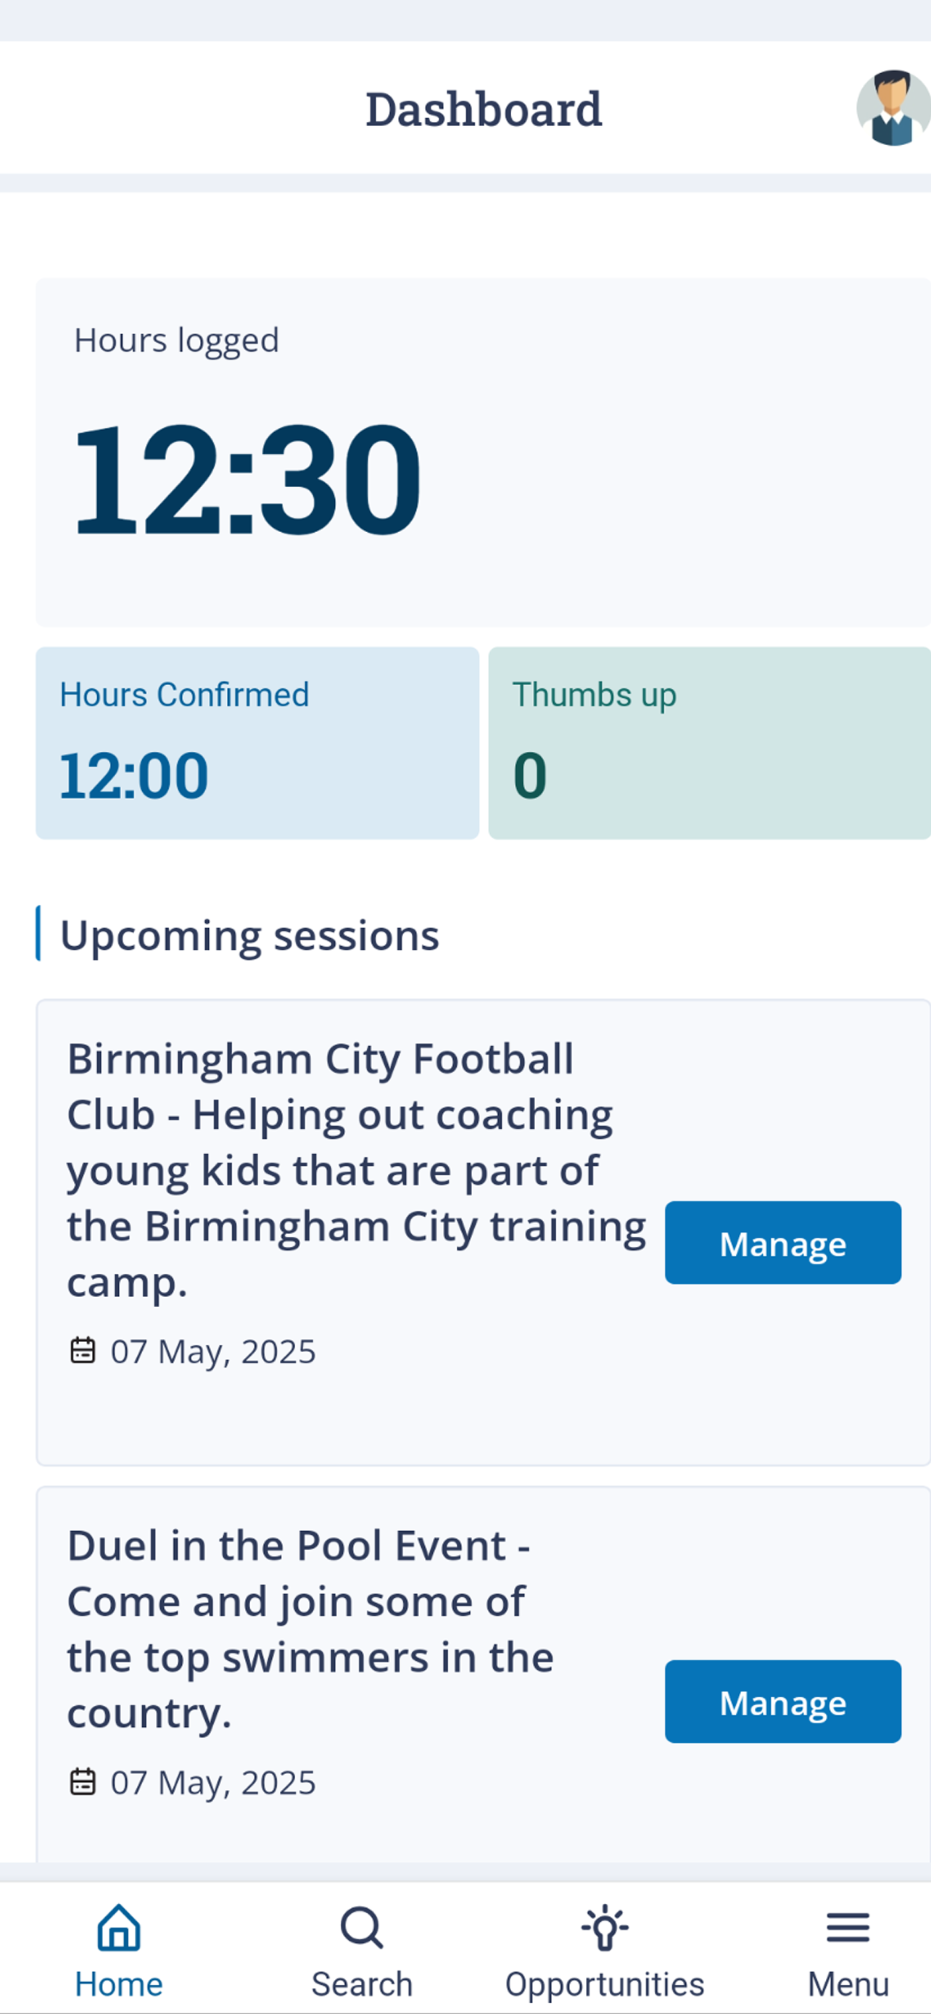Screen dimensions: 931x2014
Task: Select the Menu tab label
Action: [x=848, y=1984]
